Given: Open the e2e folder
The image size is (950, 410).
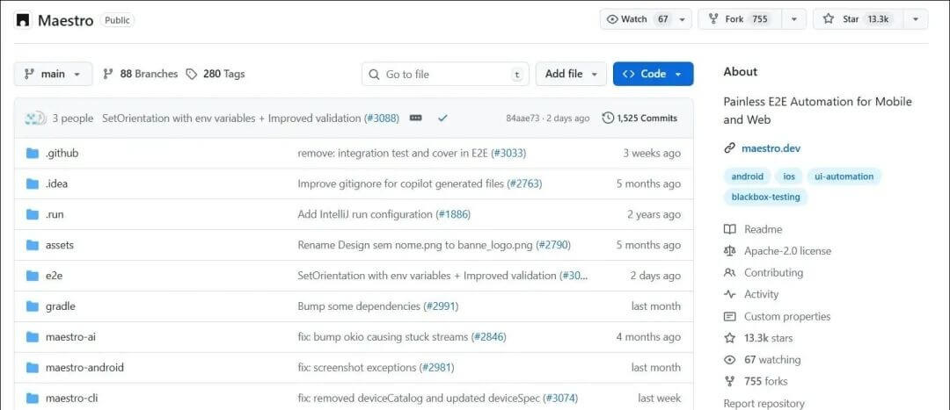Looking at the screenshot, I should [x=54, y=276].
